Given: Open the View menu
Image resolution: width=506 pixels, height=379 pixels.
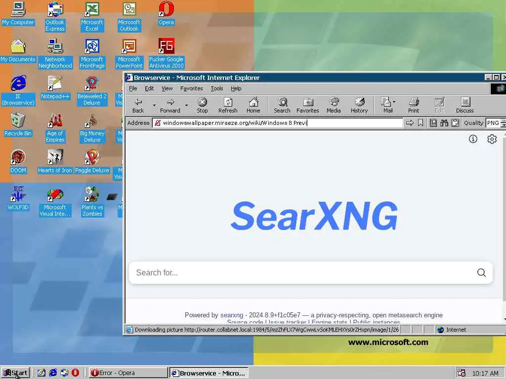Looking at the screenshot, I should [x=167, y=88].
